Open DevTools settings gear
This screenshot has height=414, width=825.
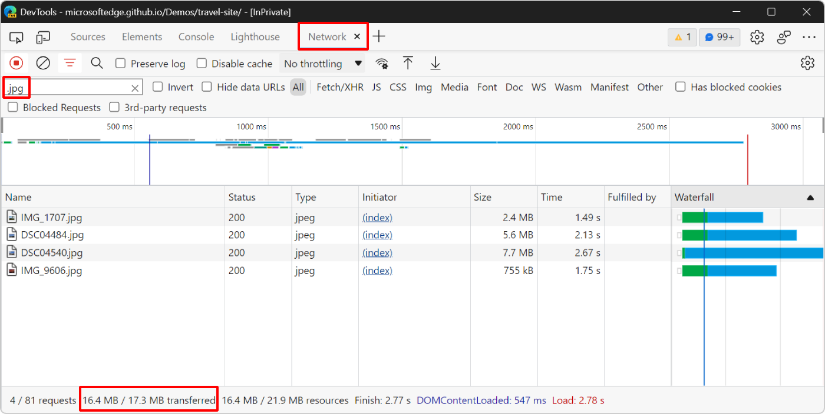click(757, 36)
